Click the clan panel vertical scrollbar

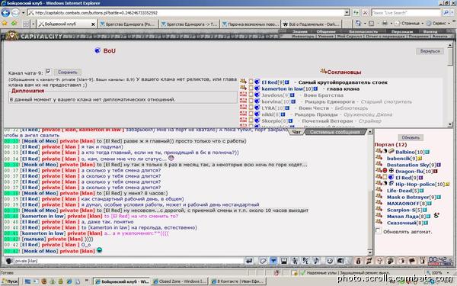450,85
